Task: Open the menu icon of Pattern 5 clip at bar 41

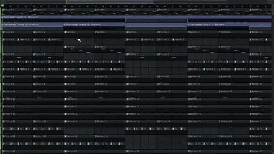Action: [x=127, y=54]
